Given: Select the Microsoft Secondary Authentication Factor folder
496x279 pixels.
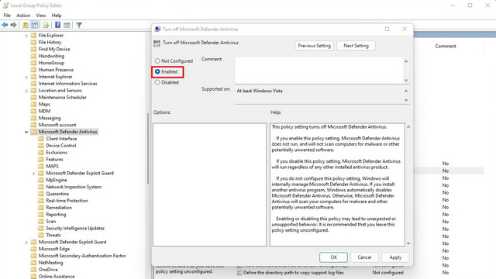Looking at the screenshot, I should click(x=82, y=256).
